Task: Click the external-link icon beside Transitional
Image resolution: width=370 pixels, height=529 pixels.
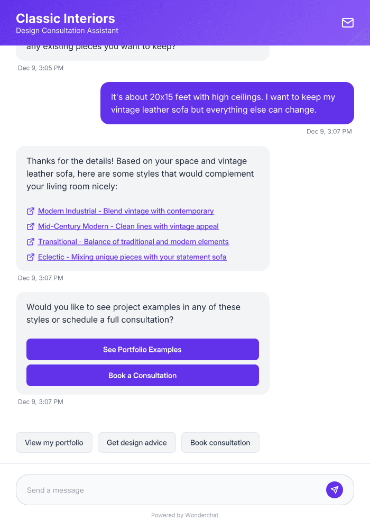Action: point(31,241)
